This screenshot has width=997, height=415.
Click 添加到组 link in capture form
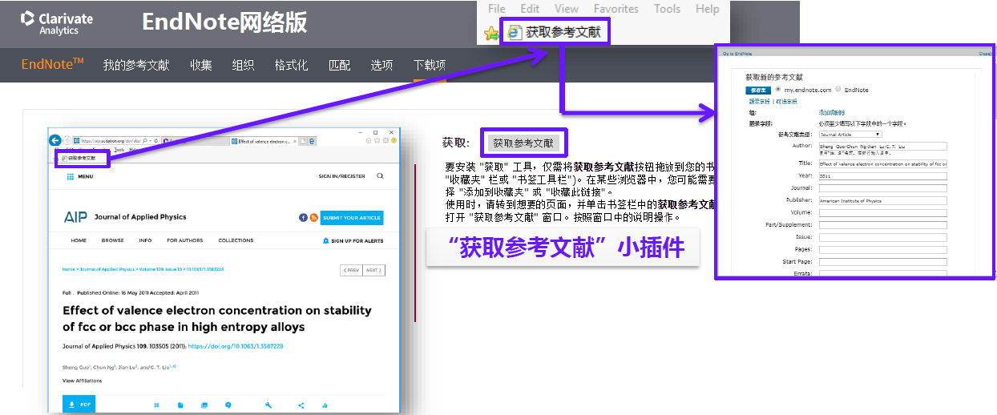831,113
